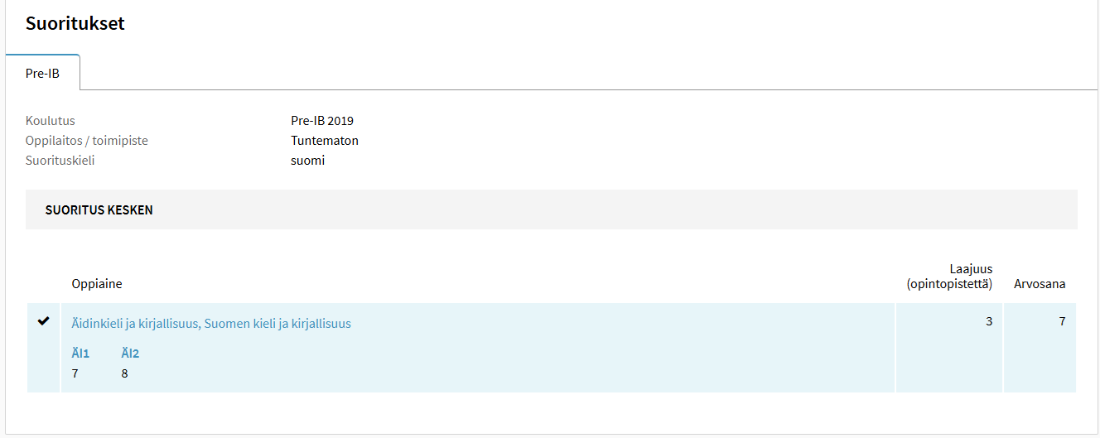1100x438 pixels.
Task: Click the grade 7 under ÄI1
Action: point(75,373)
